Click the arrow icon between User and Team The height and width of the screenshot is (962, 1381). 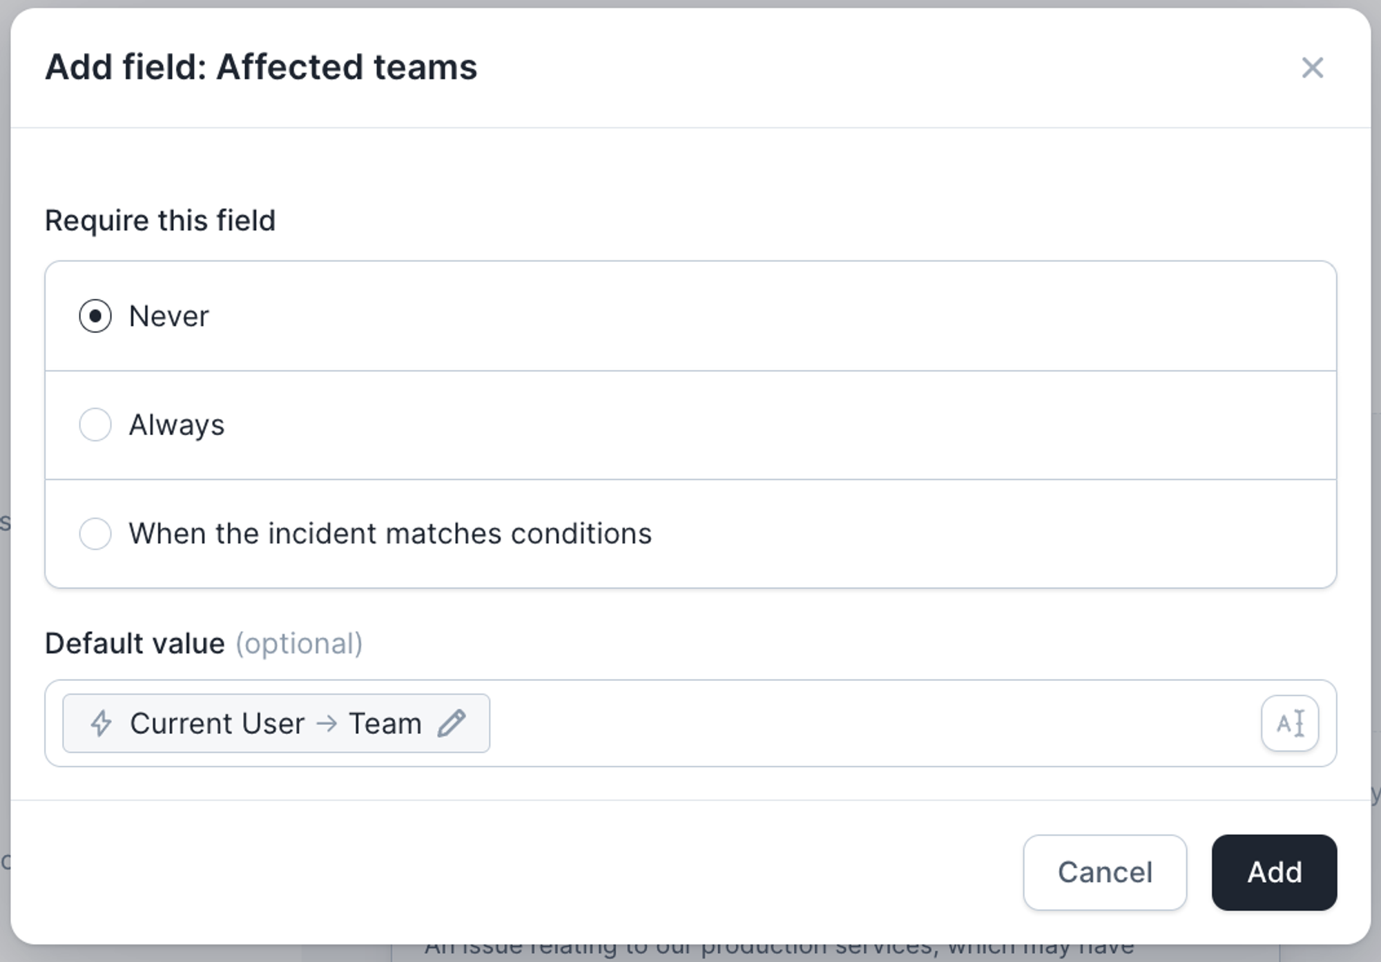tap(327, 723)
